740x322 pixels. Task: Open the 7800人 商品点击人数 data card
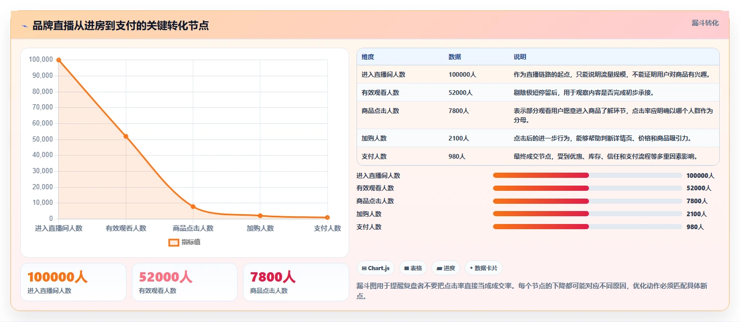coord(296,282)
